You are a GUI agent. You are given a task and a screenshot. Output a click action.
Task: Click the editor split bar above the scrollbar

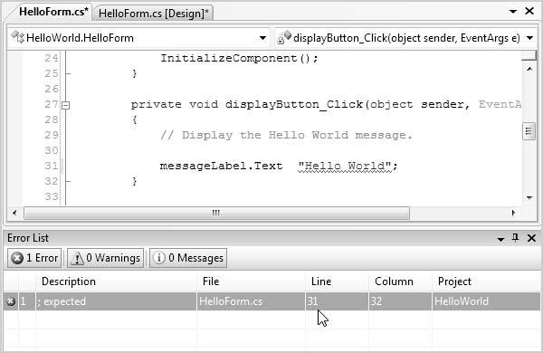tap(529, 55)
